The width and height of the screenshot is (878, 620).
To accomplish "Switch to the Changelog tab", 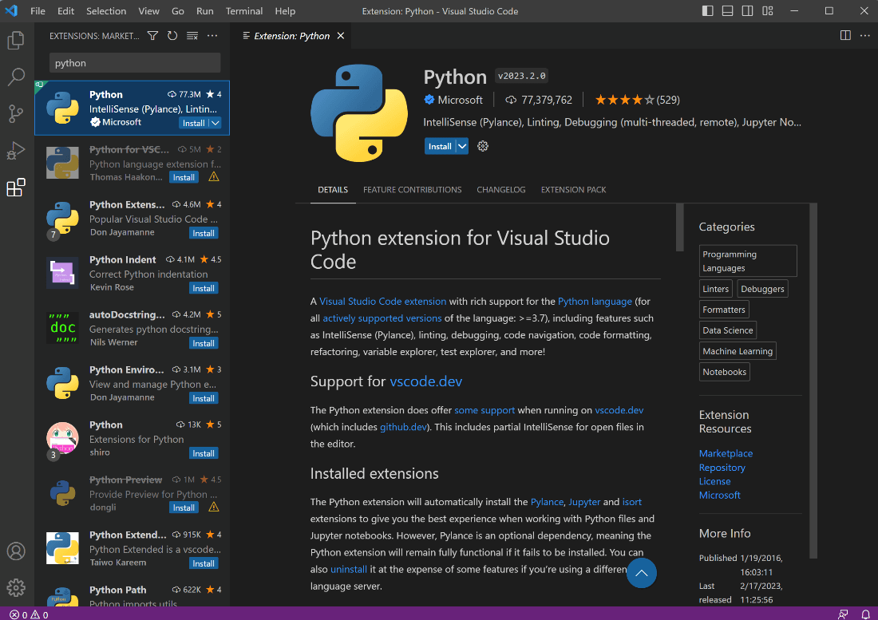I will (500, 190).
